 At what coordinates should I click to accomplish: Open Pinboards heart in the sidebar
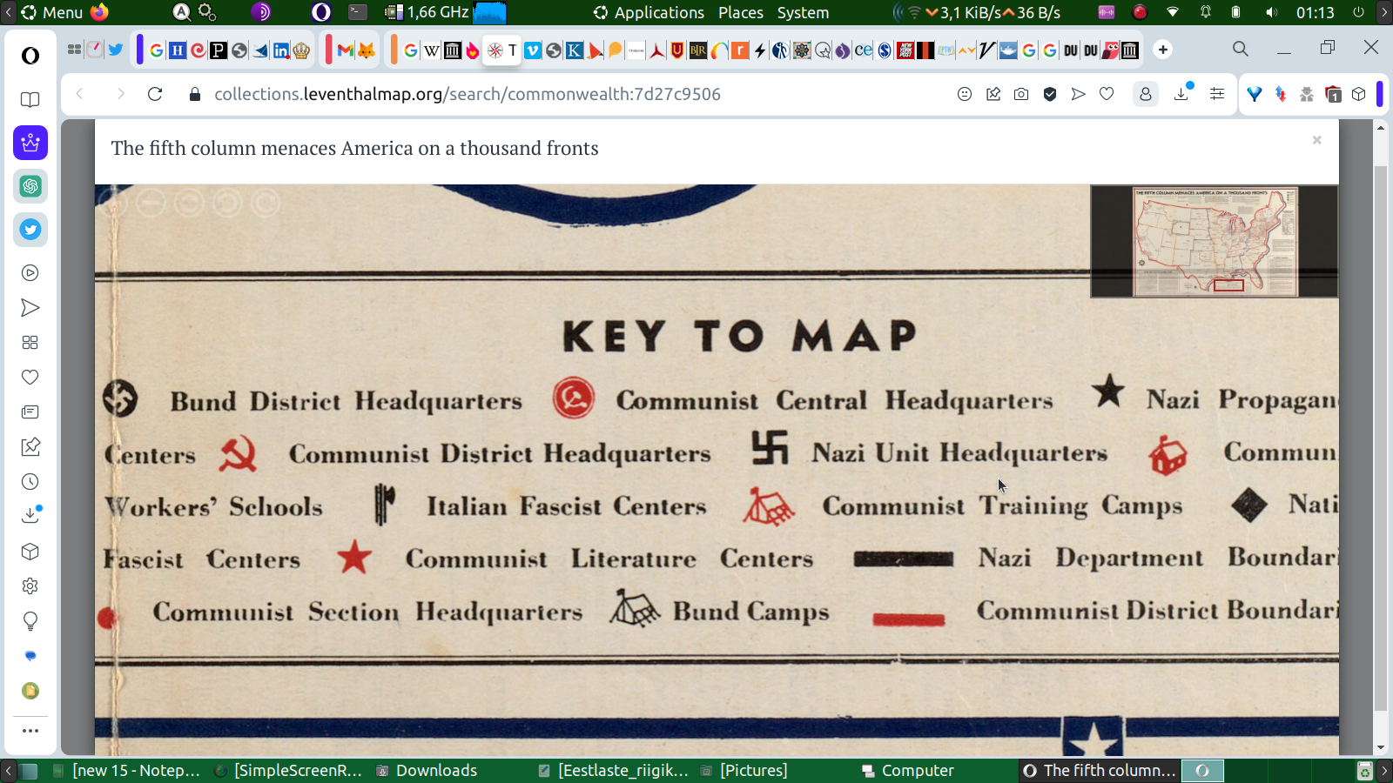pyautogui.click(x=30, y=378)
